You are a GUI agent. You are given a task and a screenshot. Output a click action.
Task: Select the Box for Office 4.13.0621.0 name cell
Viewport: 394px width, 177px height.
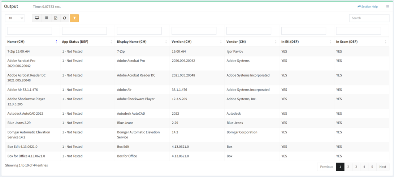tap(33, 156)
